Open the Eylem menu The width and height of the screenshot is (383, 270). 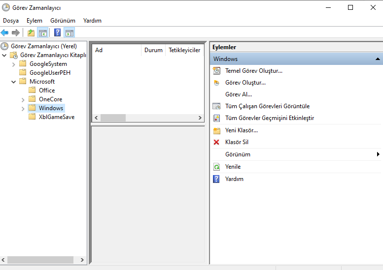[35, 21]
